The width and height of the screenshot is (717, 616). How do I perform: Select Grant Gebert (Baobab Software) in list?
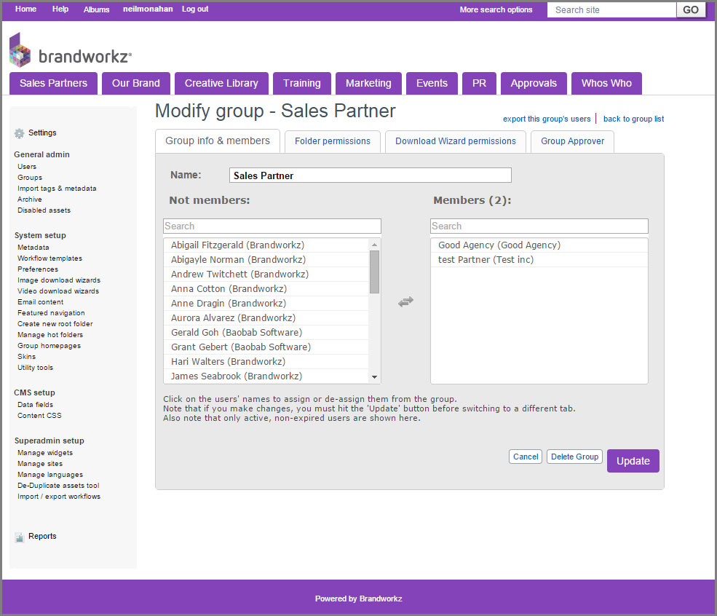(266, 347)
